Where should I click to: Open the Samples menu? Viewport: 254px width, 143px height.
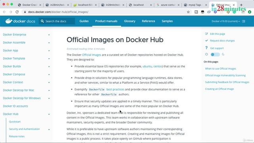[x=167, y=21]
